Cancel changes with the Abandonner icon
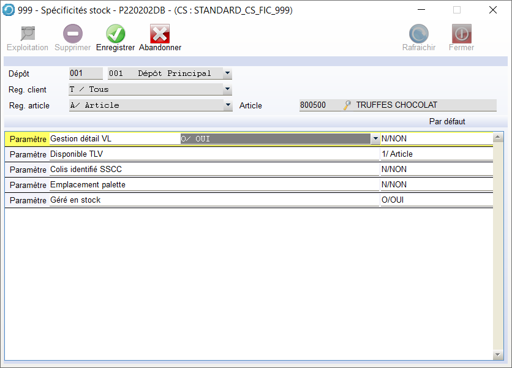512x368 pixels. (160, 34)
